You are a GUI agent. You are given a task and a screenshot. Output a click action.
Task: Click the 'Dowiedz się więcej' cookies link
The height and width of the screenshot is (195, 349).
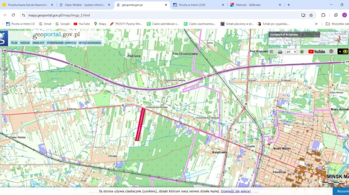pyautogui.click(x=236, y=191)
